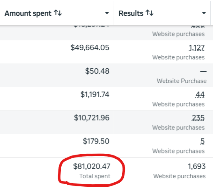Open the 235 website purchases result
Viewport: 213px width, 190px height.
[198, 118]
